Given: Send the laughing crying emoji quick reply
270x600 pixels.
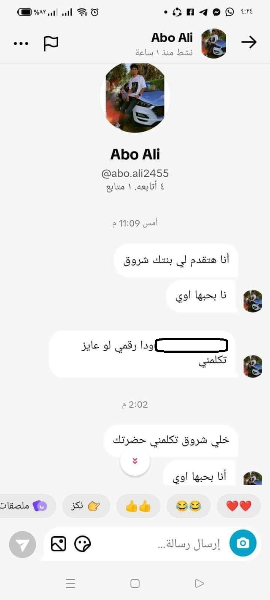Looking at the screenshot, I should (x=188, y=506).
